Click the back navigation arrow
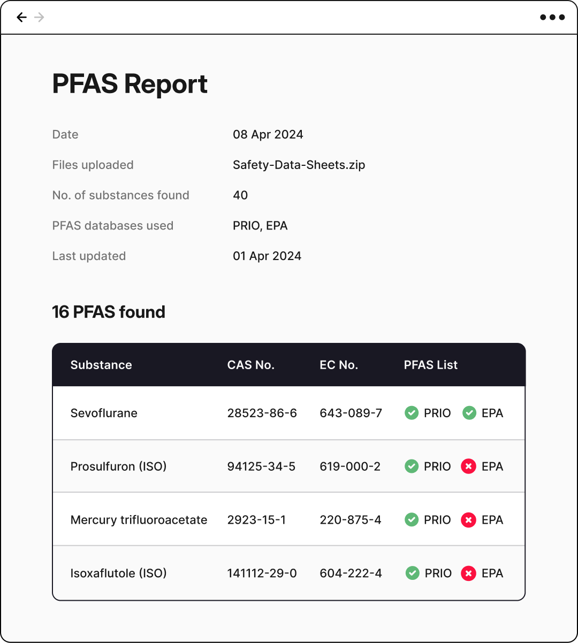The width and height of the screenshot is (578, 643). point(21,17)
